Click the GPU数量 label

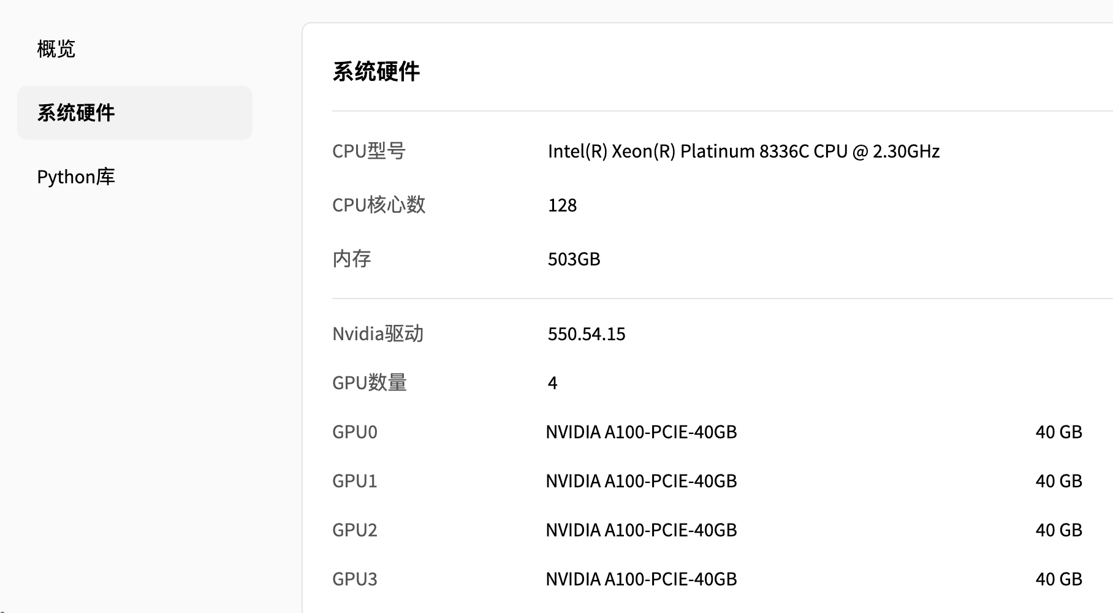point(369,383)
